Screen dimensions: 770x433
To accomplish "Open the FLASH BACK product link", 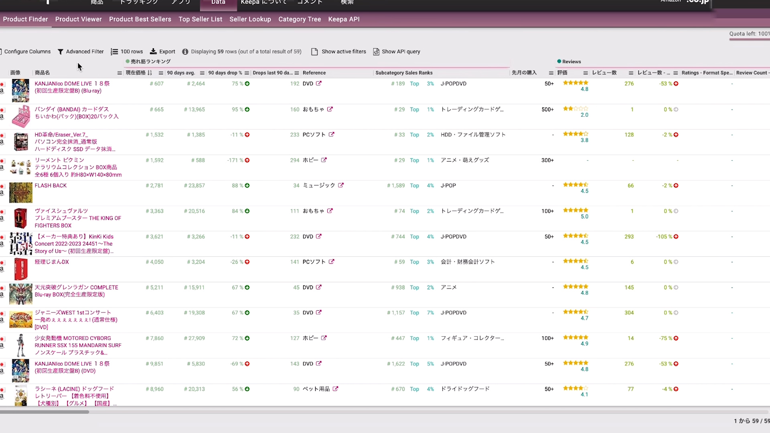I will point(51,186).
